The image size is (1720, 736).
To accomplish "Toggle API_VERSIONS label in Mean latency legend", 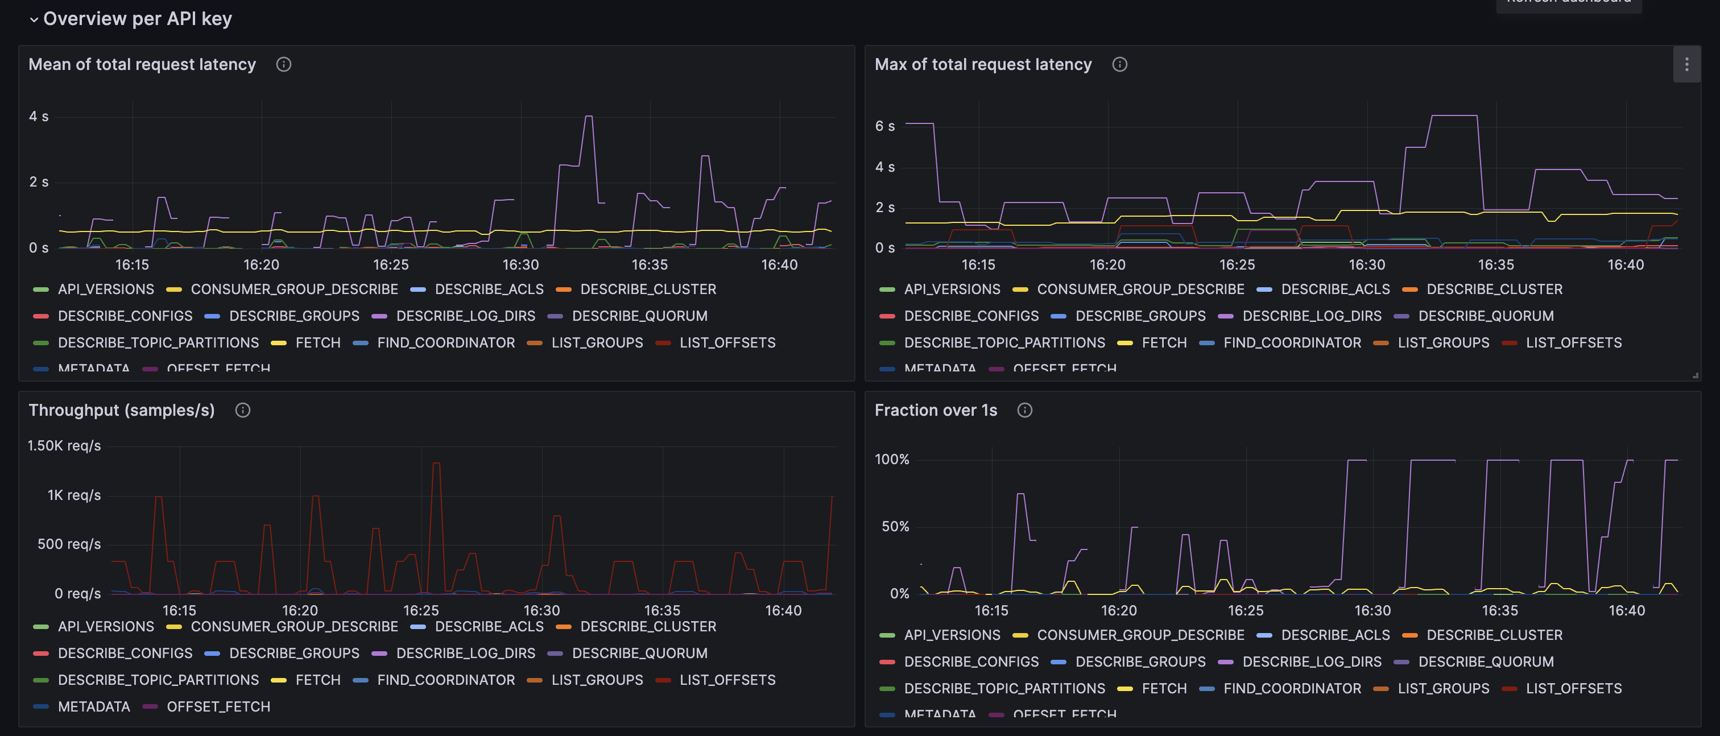I will (x=106, y=289).
